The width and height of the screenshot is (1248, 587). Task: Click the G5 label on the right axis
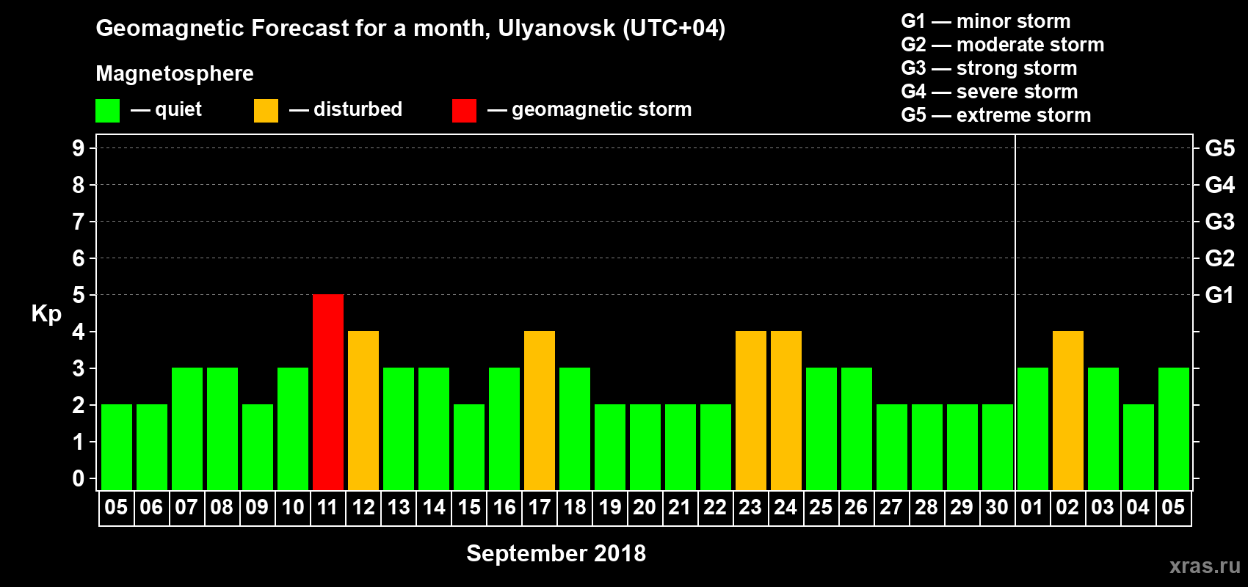coord(1220,148)
